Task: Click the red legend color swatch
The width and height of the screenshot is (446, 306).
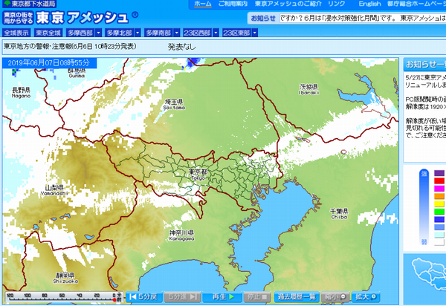Action: (x=439, y=180)
